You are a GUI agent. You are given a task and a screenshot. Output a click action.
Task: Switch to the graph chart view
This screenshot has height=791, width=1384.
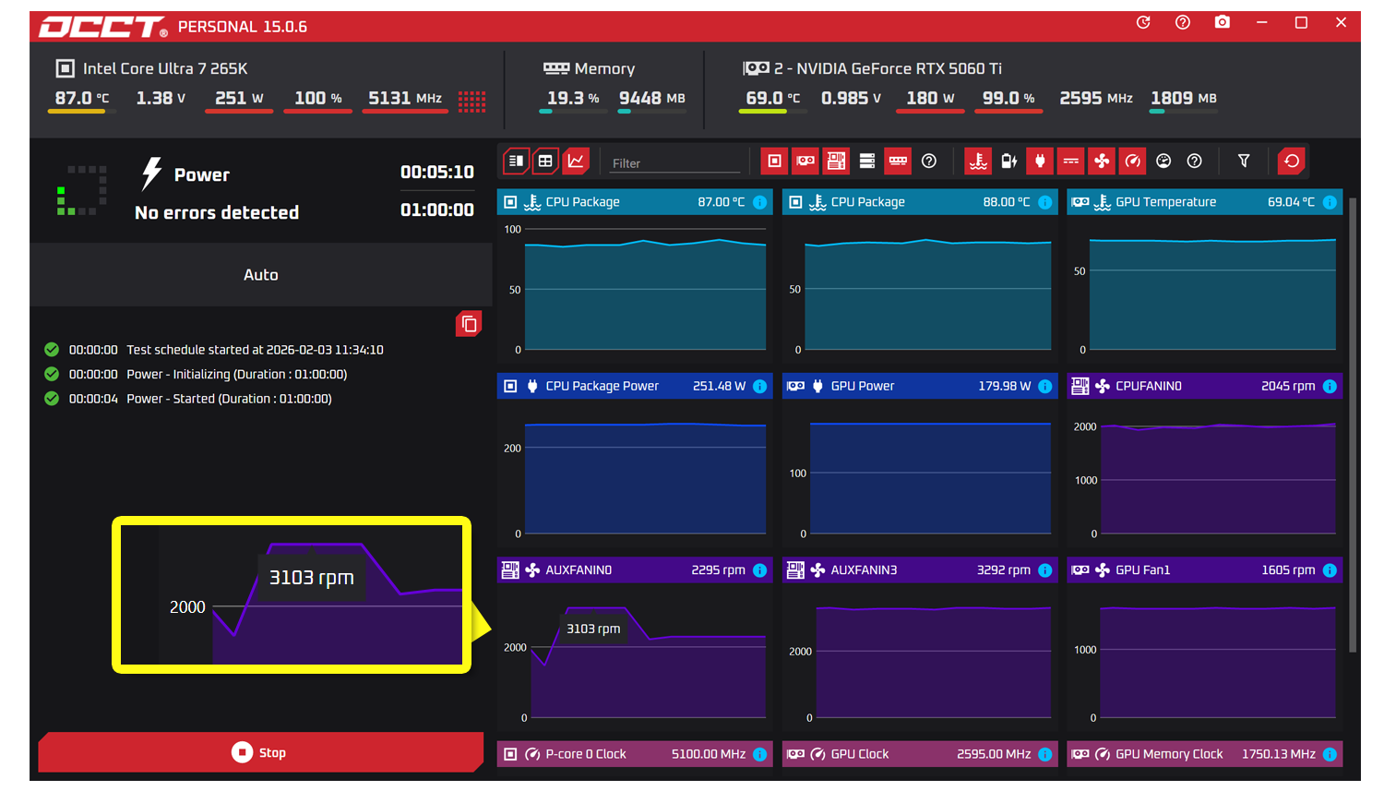click(576, 162)
